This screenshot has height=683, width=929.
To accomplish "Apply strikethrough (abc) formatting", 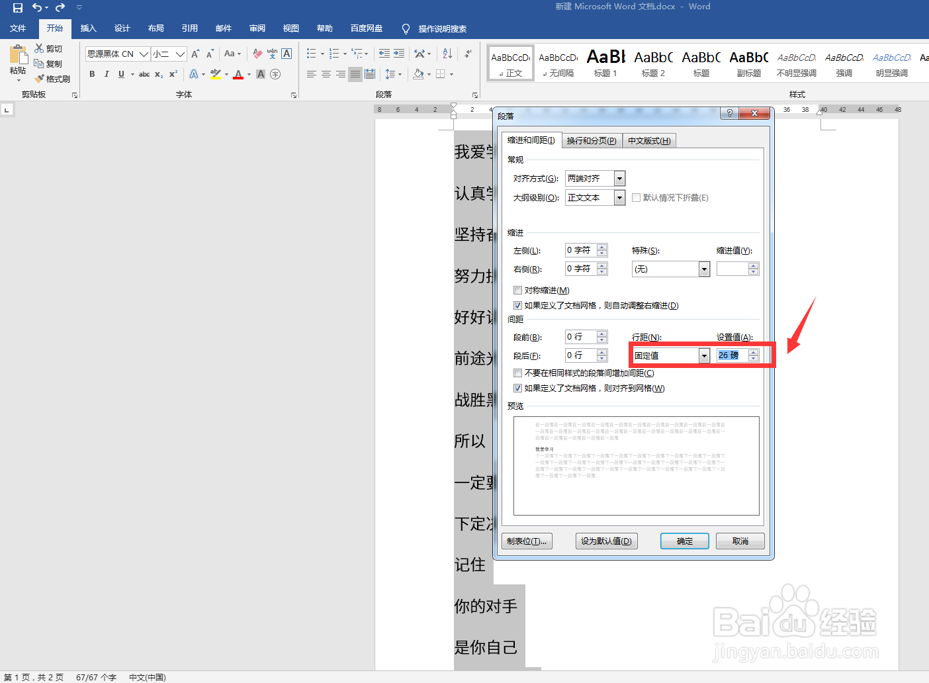I will 144,74.
